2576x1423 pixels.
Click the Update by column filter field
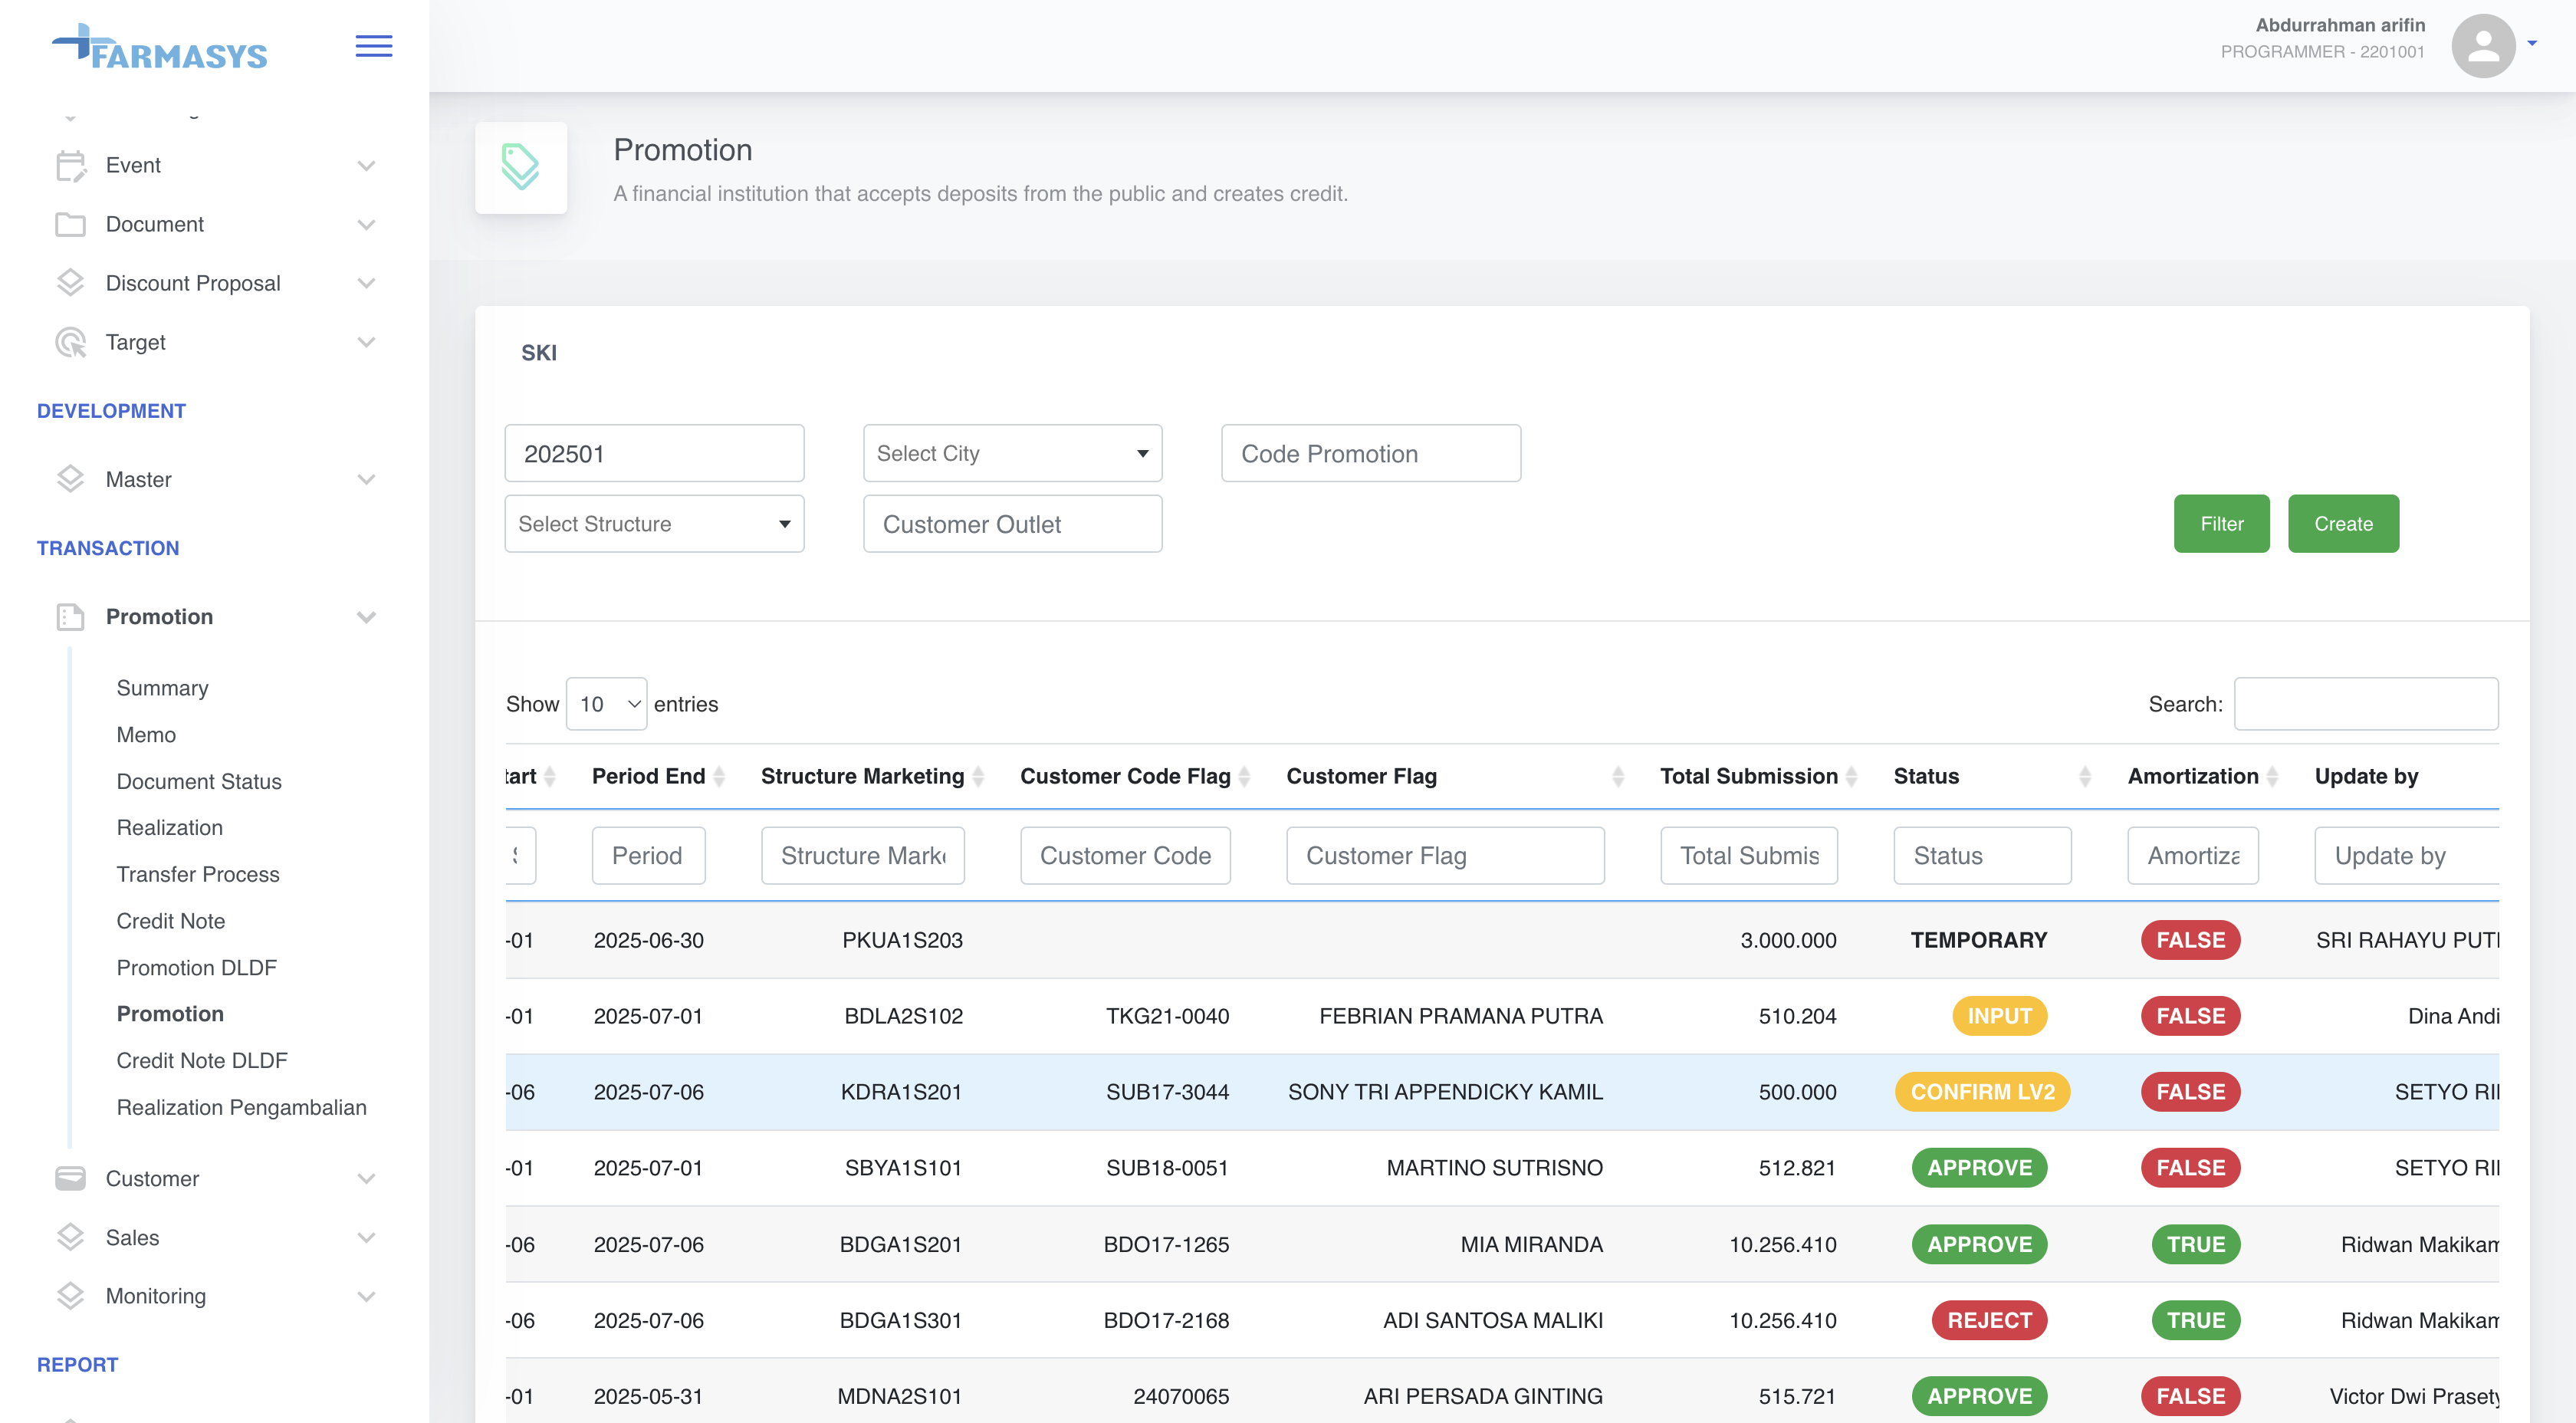[2406, 856]
